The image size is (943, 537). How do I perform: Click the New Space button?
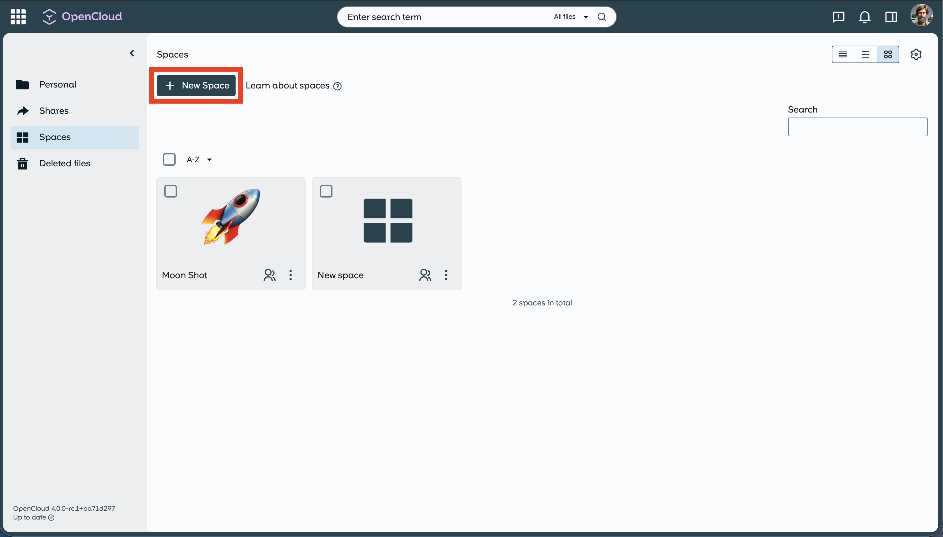click(x=196, y=86)
